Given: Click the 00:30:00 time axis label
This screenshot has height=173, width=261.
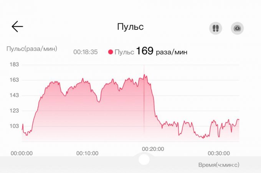Looking at the screenshot, I should coord(219,153).
